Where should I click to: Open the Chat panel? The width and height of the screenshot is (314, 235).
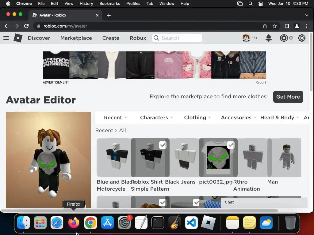click(264, 202)
